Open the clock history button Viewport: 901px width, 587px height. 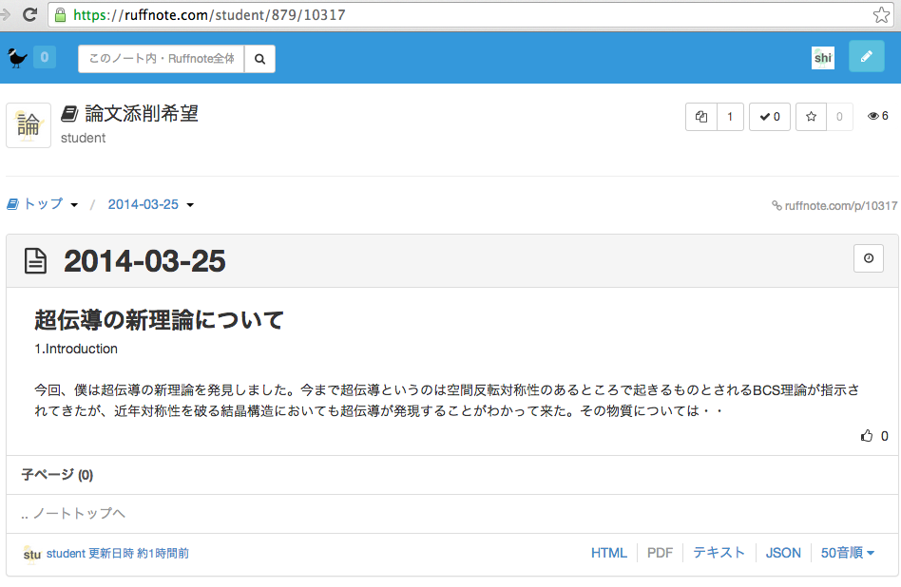tap(869, 259)
